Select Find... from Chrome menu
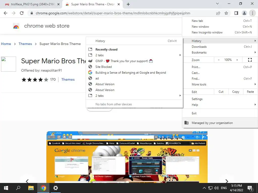The height and width of the screenshot is (193, 258). click(220, 79)
